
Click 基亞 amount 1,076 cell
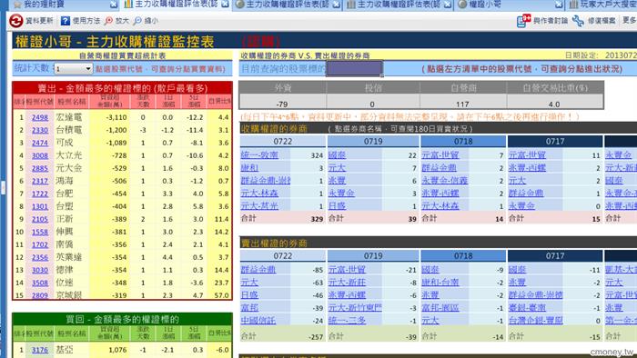[x=117, y=350]
